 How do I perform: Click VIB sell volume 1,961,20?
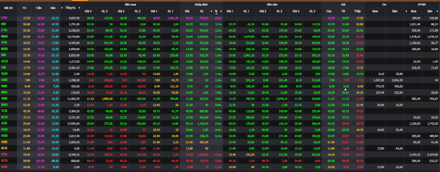point(249,55)
